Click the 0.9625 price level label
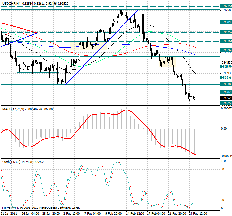The image size is (232, 216). (x=226, y=32)
